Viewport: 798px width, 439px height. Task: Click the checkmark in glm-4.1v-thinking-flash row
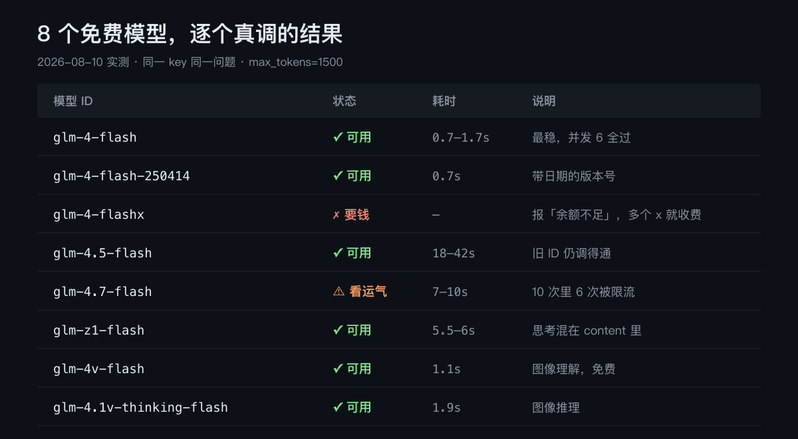tap(338, 408)
